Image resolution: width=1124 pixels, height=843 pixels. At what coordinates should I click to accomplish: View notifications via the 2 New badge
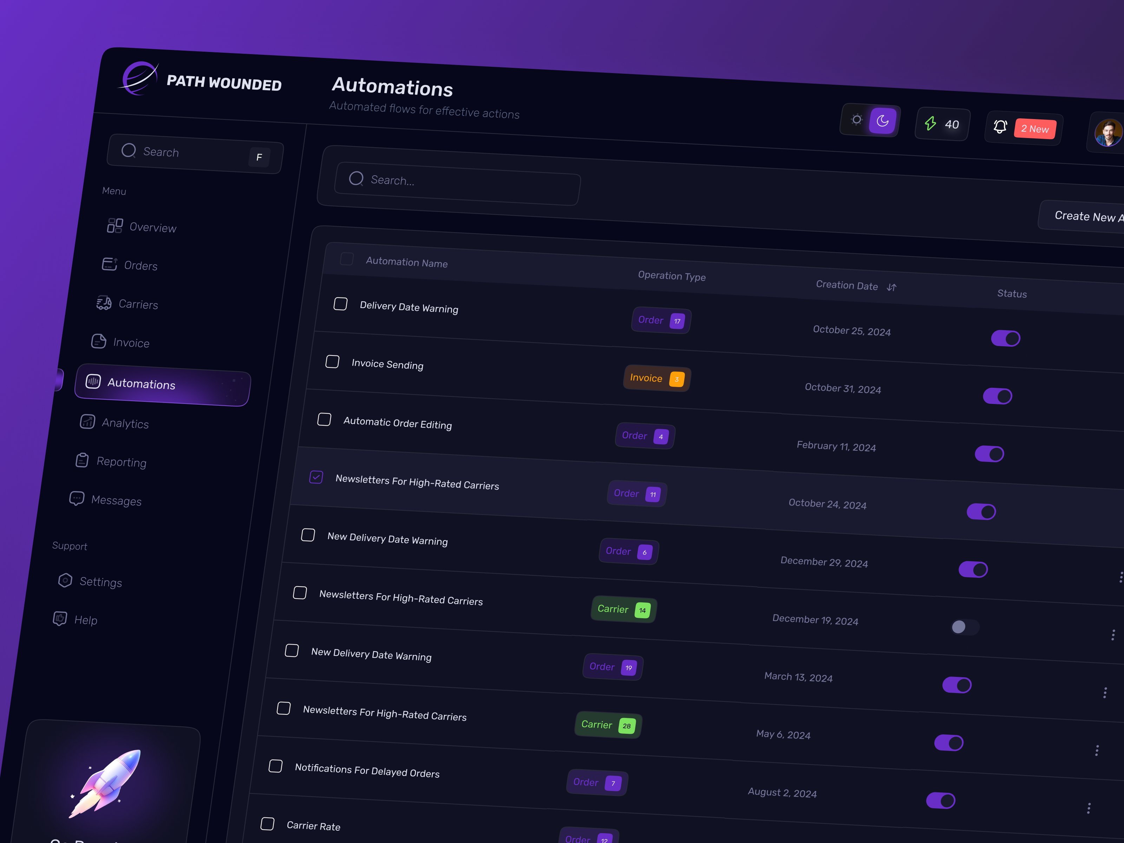pos(1035,129)
